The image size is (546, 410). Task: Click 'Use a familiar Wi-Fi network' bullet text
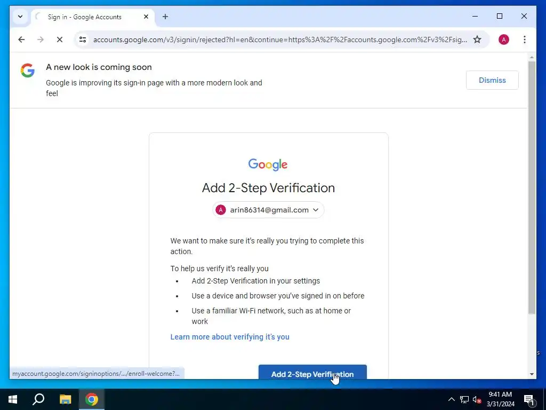point(271,316)
